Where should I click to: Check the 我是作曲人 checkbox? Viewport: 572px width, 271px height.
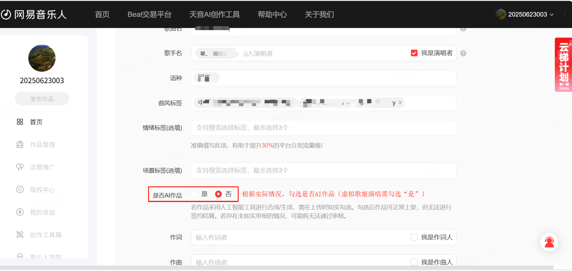point(414,262)
